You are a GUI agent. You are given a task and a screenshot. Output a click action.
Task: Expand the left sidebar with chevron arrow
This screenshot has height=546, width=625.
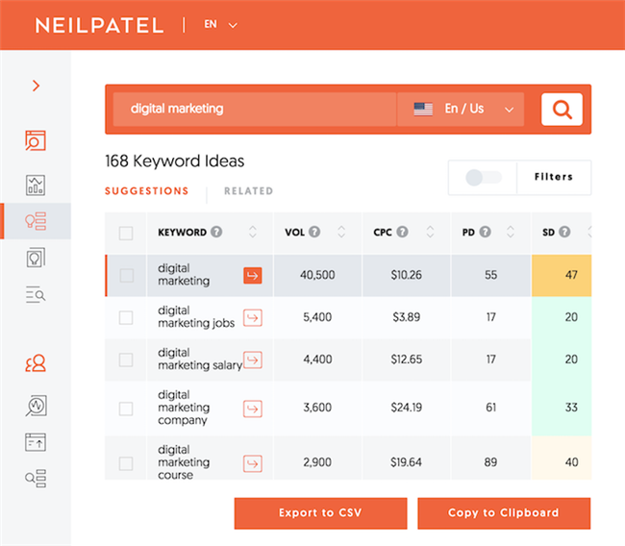coord(36,86)
